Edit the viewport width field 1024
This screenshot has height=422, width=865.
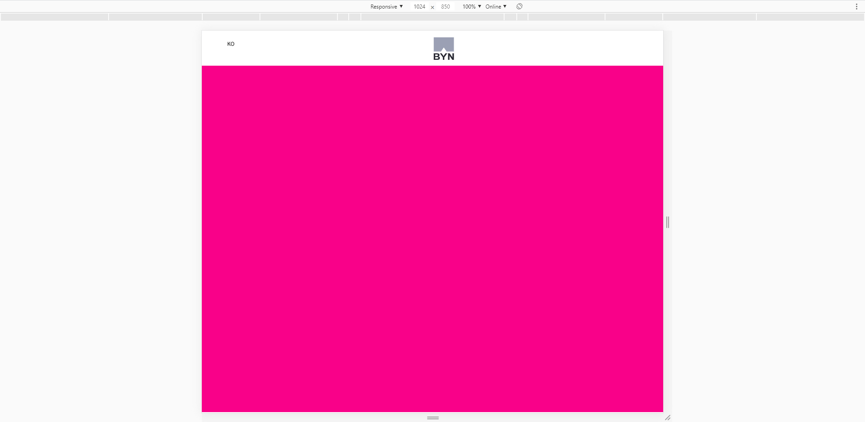coord(419,6)
